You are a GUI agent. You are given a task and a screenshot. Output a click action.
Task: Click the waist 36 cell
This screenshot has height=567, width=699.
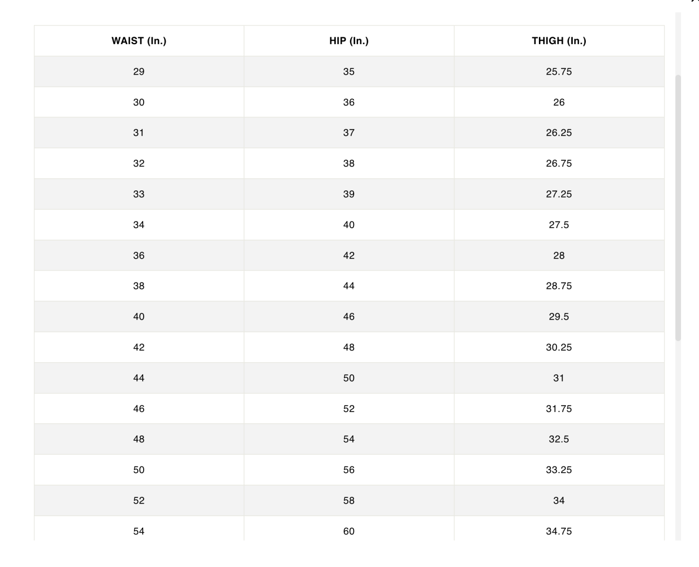pos(139,256)
